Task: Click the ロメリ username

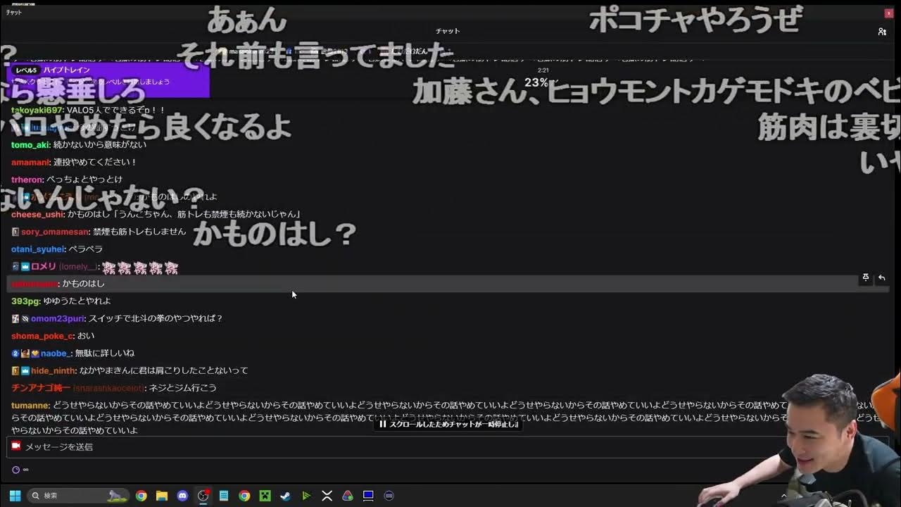Action: point(44,266)
